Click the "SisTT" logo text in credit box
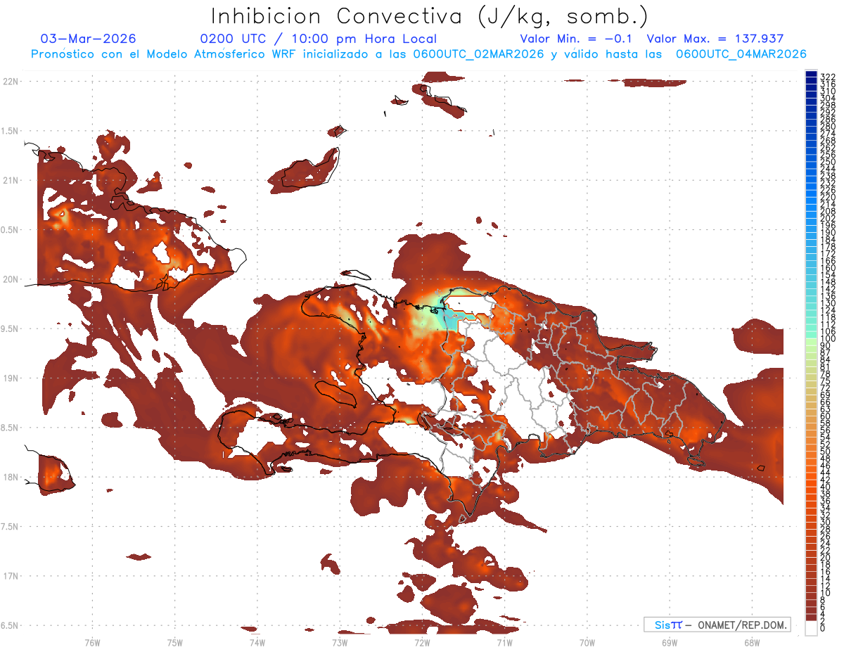The height and width of the screenshot is (652, 844). tap(667, 625)
